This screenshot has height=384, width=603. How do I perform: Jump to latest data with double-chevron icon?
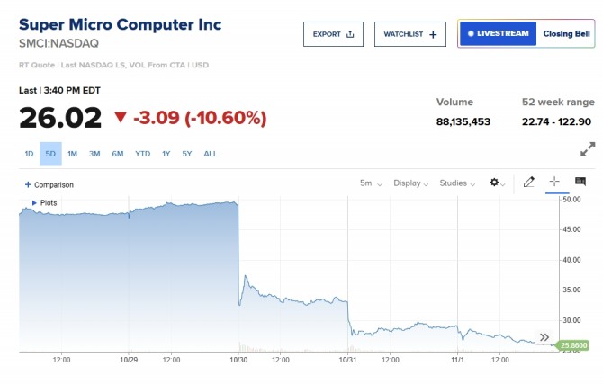pyautogui.click(x=544, y=338)
